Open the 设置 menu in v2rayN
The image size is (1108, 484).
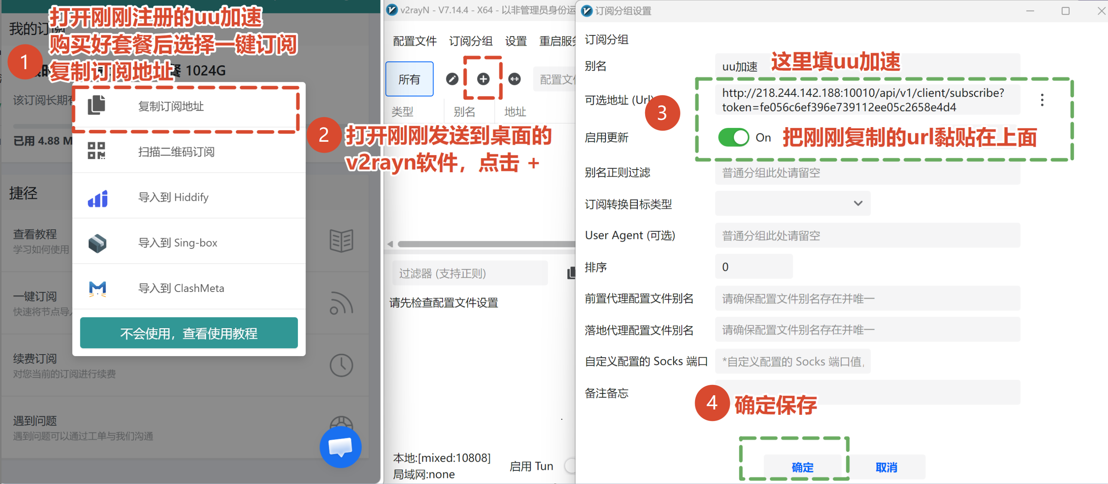[x=516, y=41]
